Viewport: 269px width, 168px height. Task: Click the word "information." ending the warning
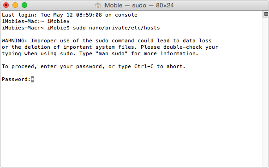(x=179, y=53)
